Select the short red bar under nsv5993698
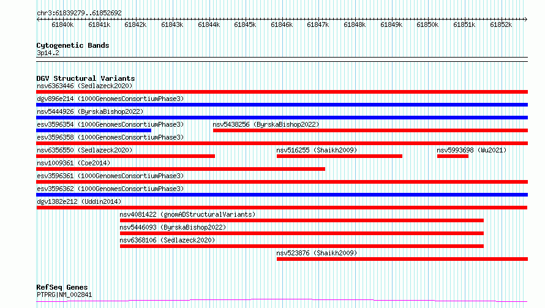The height and width of the screenshot is (308, 545). (453, 156)
